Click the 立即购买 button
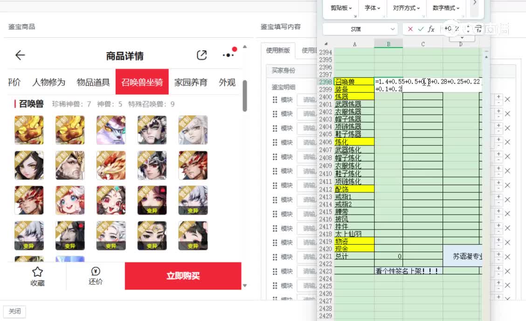Viewport: 526px width, 321px height. point(183,276)
